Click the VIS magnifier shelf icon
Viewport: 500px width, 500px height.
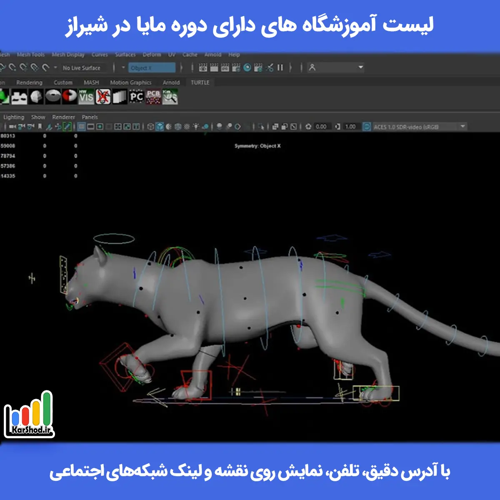170,97
